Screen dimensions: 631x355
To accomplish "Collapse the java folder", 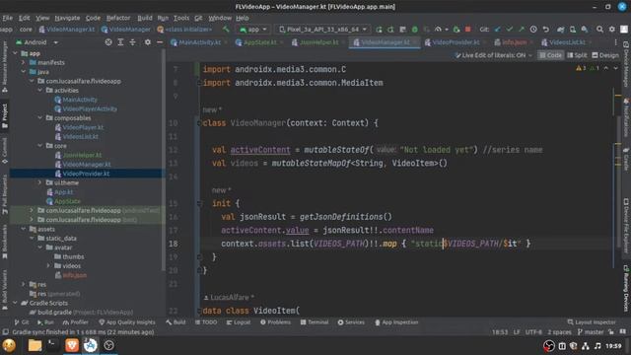I will tap(24, 72).
